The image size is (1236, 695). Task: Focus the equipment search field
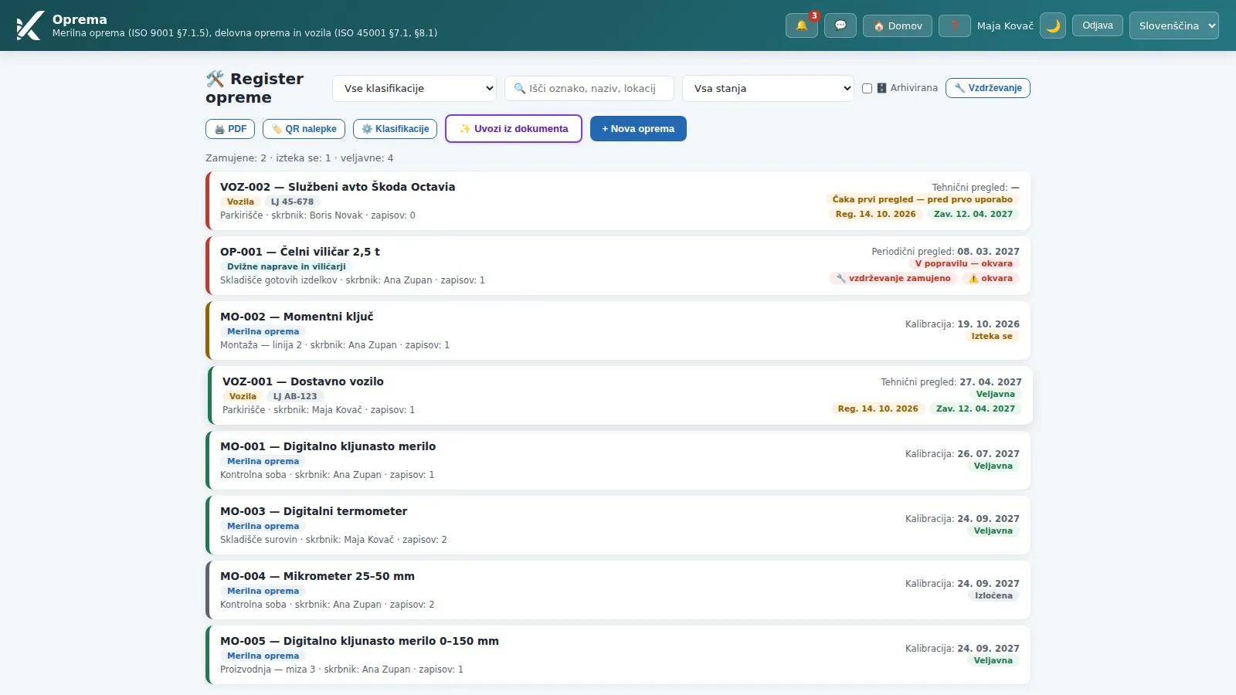[x=589, y=88]
